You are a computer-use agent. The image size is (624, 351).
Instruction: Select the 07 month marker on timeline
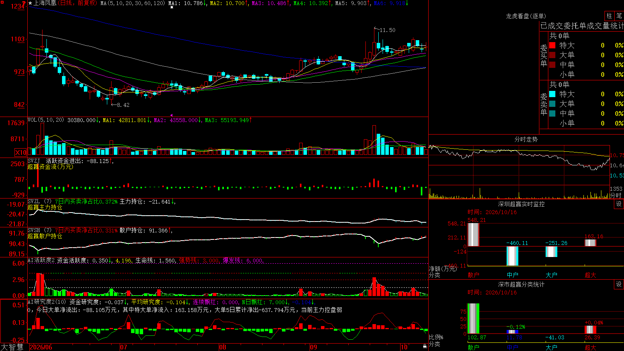click(x=124, y=347)
